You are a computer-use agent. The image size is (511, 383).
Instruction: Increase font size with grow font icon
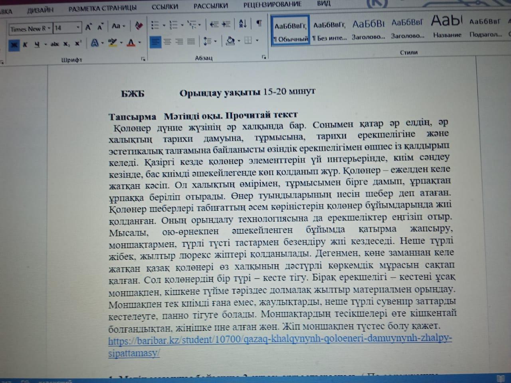tap(88, 27)
